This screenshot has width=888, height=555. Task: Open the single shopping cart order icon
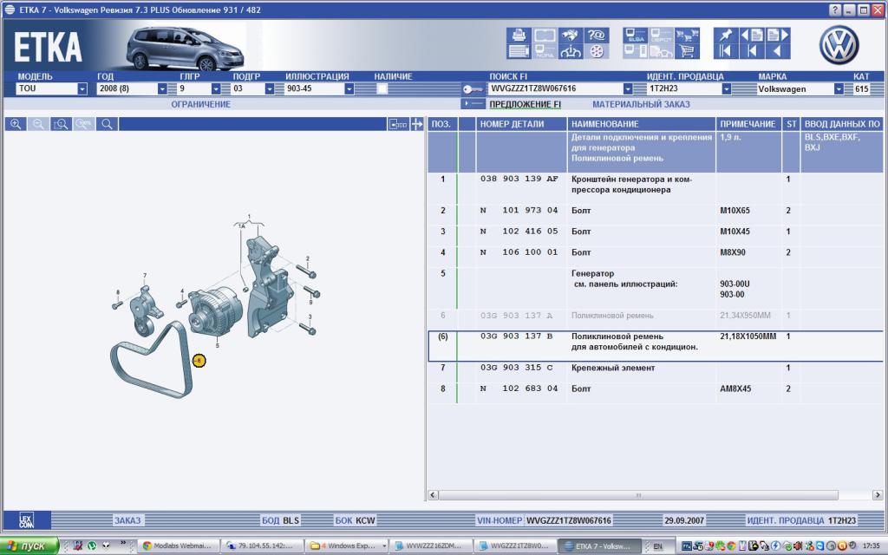tap(687, 51)
